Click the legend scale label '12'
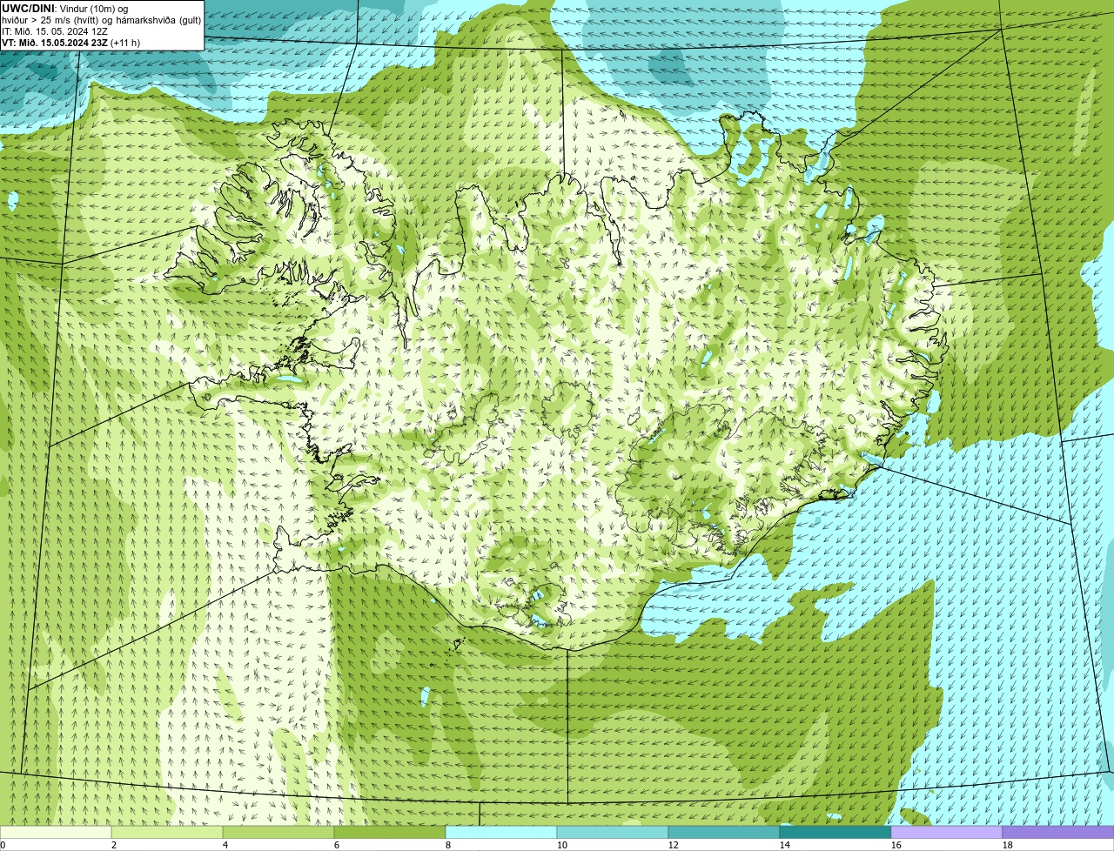This screenshot has width=1114, height=851. click(674, 845)
